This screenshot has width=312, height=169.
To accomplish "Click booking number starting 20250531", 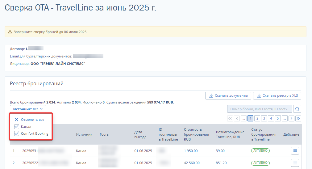I will [x=30, y=151].
